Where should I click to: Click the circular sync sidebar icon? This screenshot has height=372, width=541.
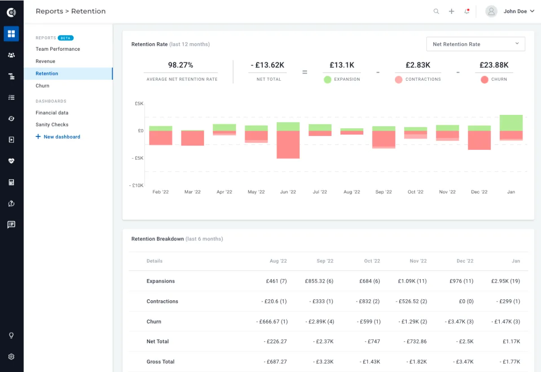[11, 118]
